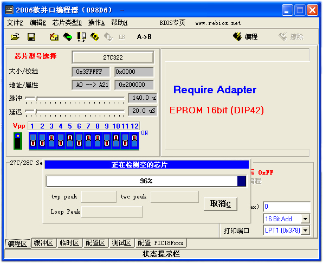Click the BIOS专页 link
Screen dimensions: 323x263
[x=172, y=23]
